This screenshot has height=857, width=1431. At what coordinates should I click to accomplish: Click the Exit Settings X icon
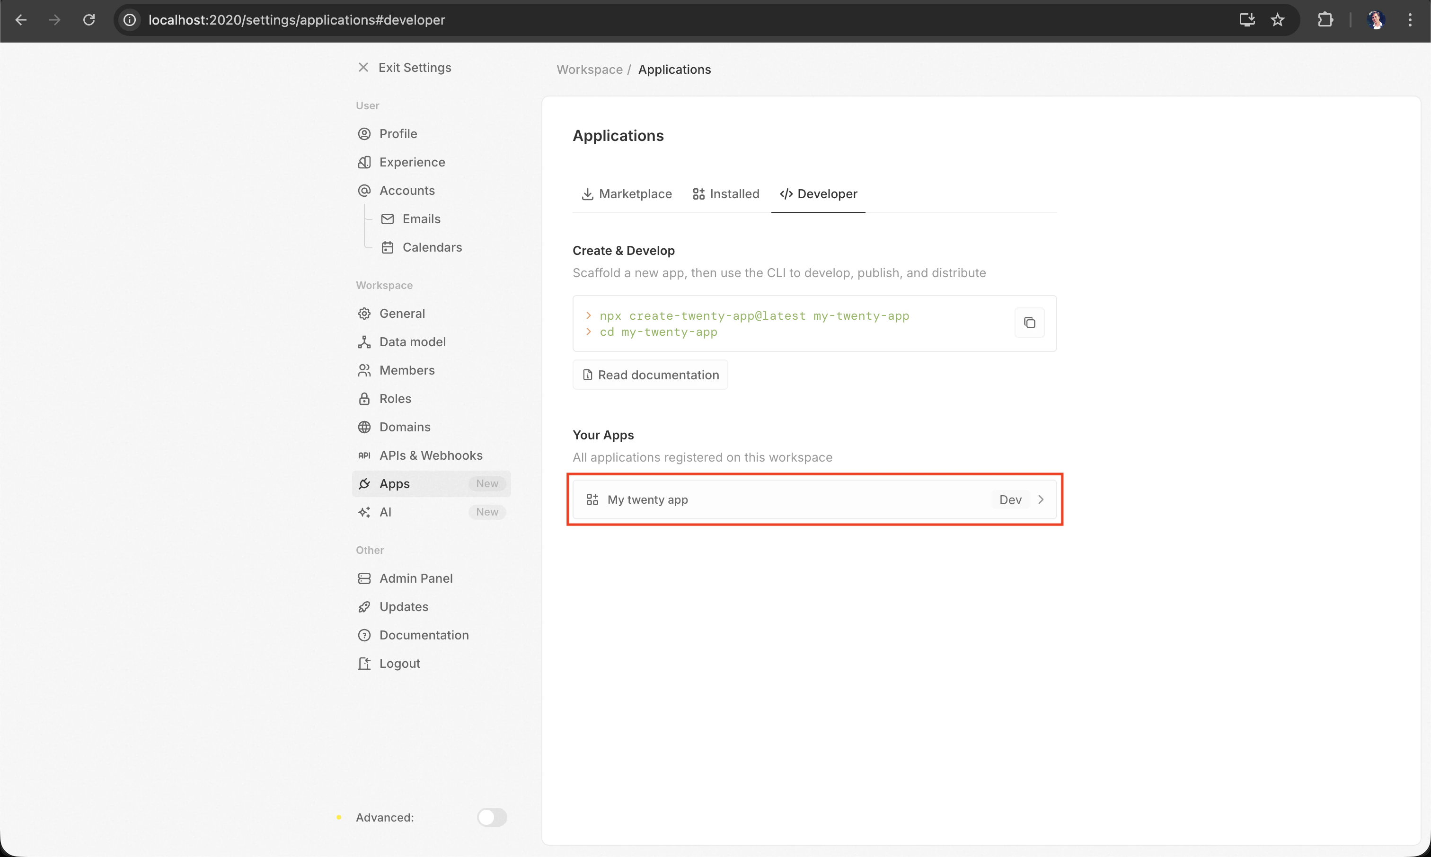363,68
